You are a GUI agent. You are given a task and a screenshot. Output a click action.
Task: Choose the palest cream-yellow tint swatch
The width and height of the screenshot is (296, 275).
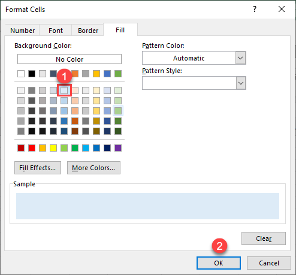pyautogui.click(x=96, y=90)
